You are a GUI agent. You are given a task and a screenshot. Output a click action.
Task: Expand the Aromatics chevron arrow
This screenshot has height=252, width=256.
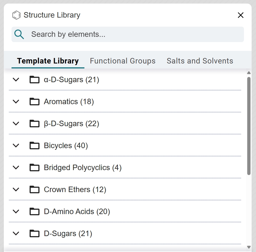tap(16, 102)
